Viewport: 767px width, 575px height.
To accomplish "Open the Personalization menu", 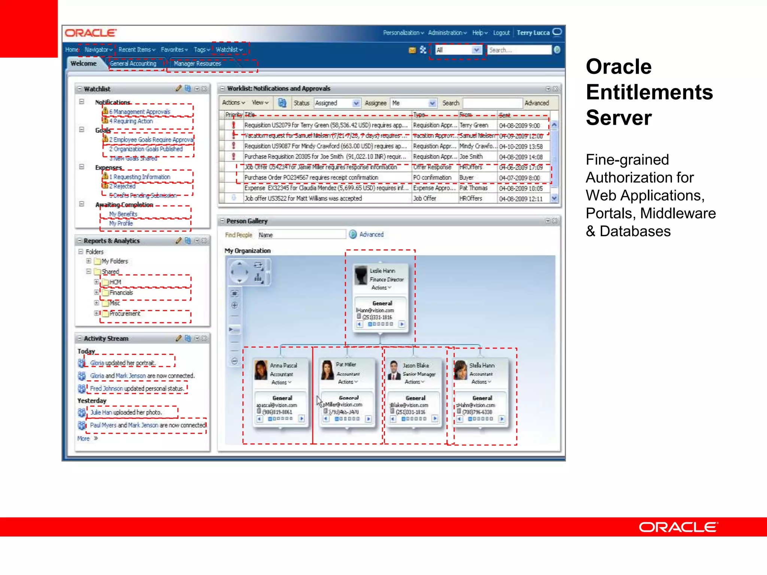I will 403,33.
